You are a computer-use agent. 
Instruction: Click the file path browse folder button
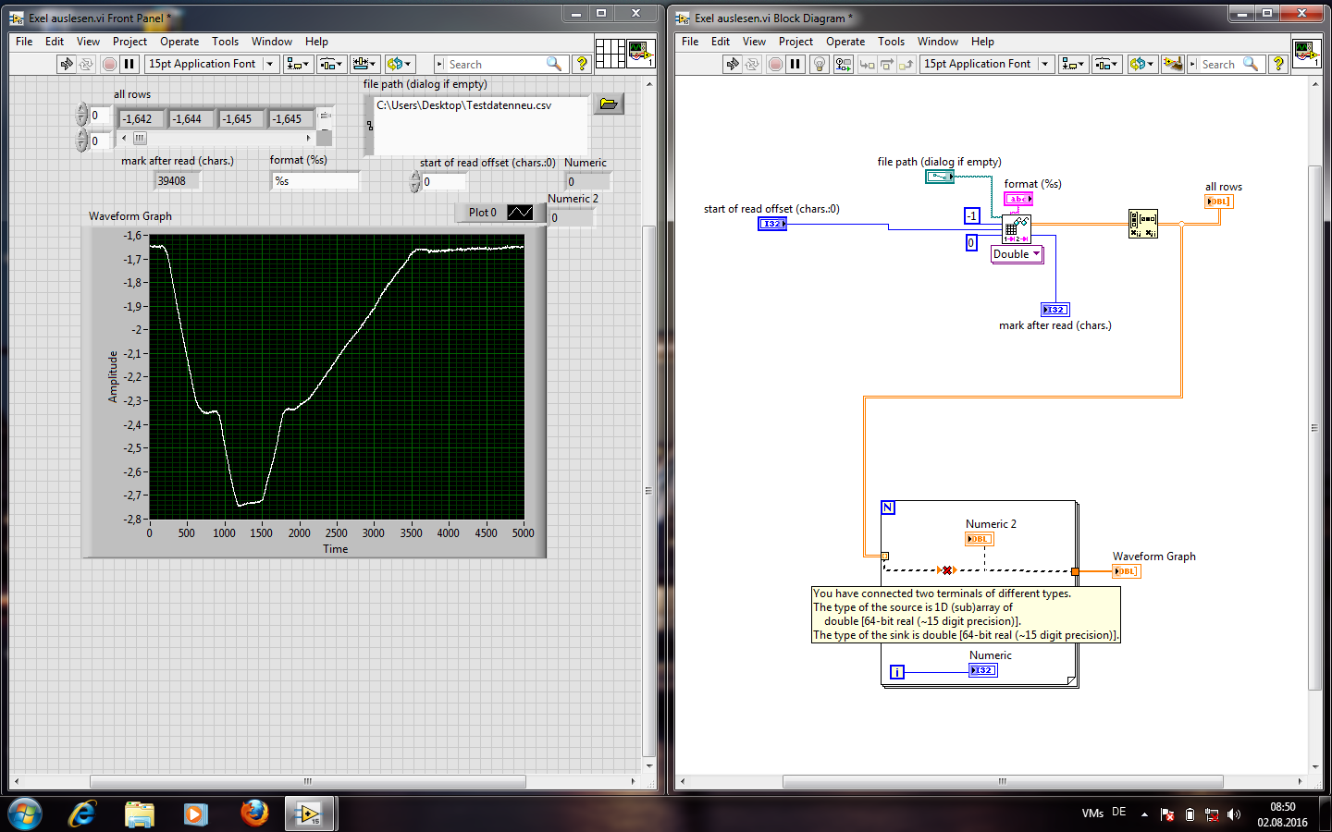pyautogui.click(x=608, y=104)
